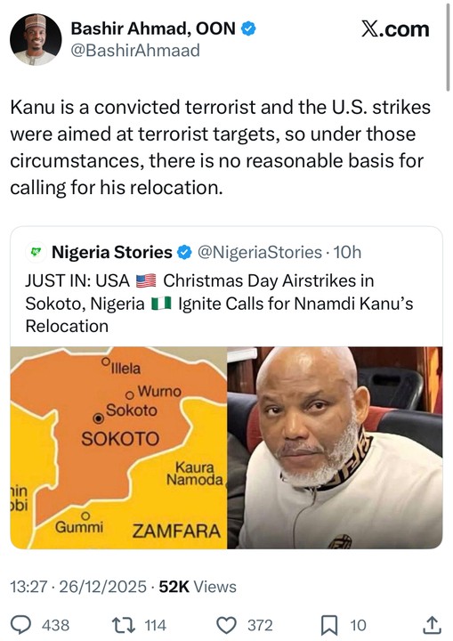
Task: Open the 13:27 26/12/2025 timestamp
Action: pyautogui.click(x=78, y=587)
